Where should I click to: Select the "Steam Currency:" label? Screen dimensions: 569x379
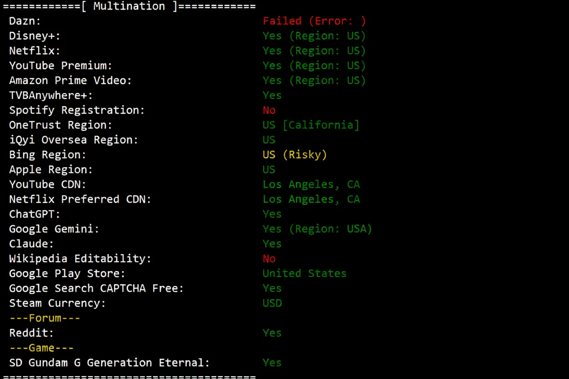[57, 303]
